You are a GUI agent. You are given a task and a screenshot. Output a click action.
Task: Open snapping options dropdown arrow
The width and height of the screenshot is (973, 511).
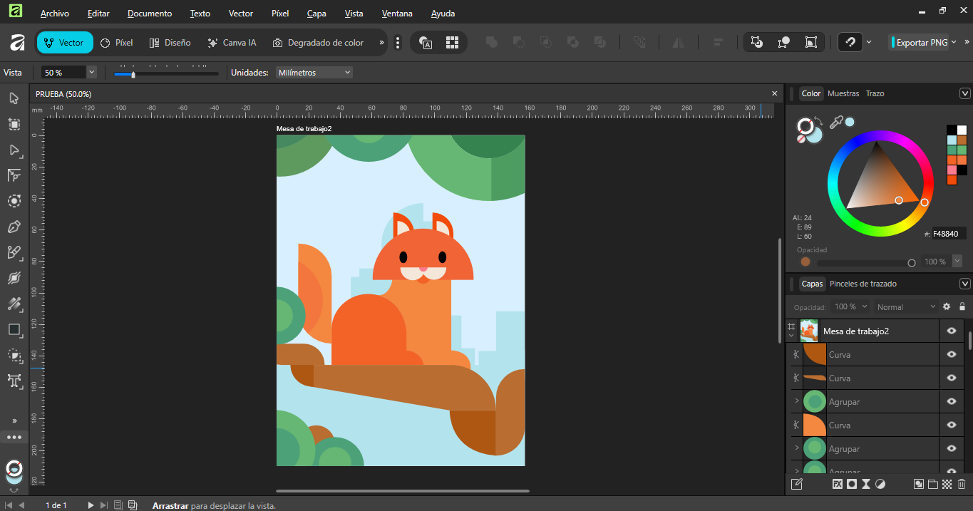pos(868,42)
